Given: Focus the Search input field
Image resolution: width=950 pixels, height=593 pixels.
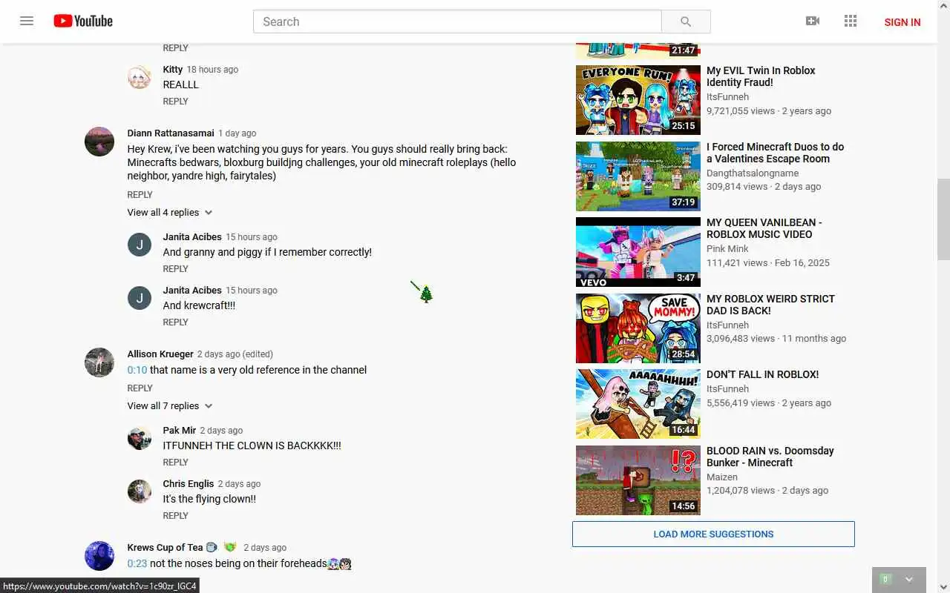Looking at the screenshot, I should point(457,21).
